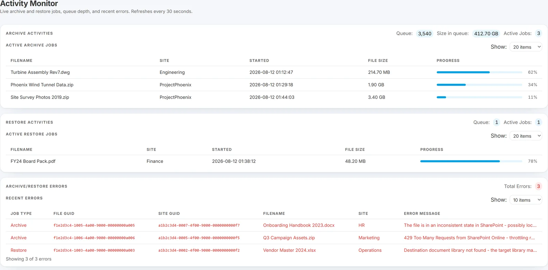Click the 2026-08-12 01:38:12 started time
The width and height of the screenshot is (548, 270).
(234, 161)
